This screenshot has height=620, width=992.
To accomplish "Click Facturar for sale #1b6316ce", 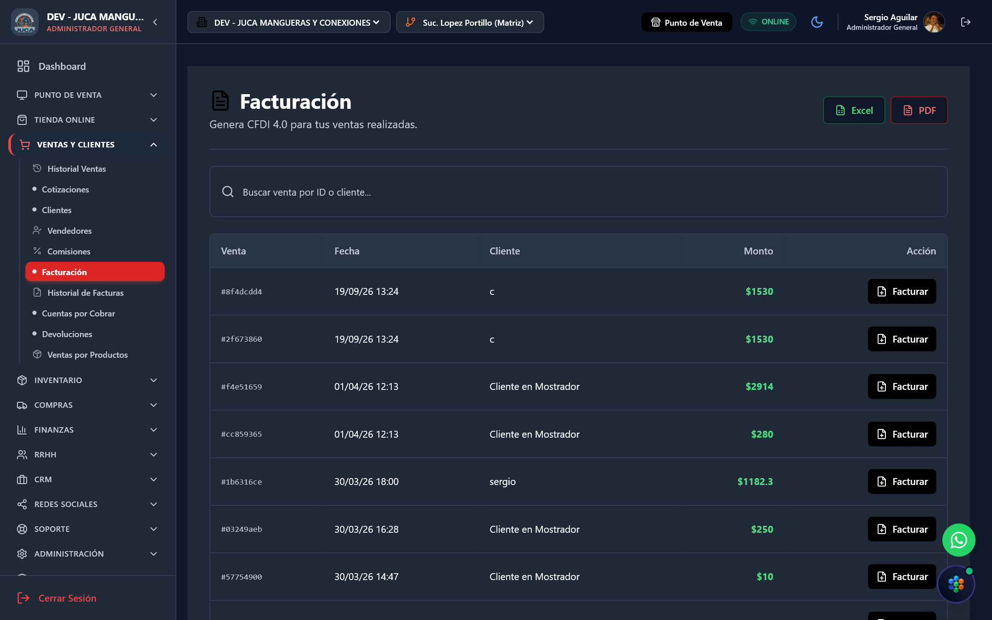I will point(902,481).
